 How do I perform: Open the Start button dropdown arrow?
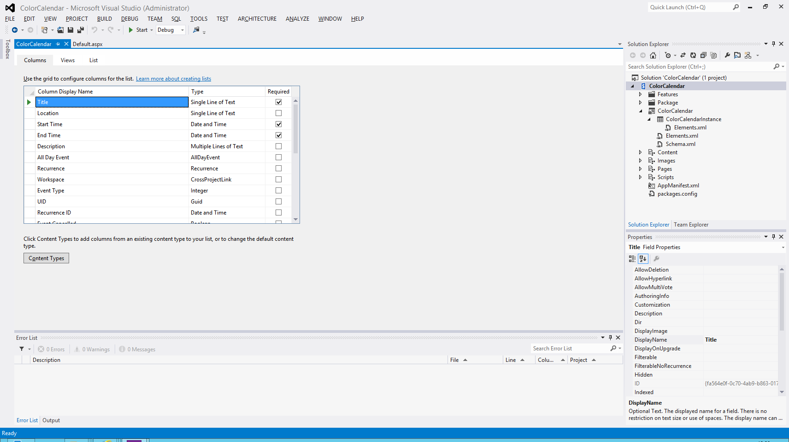point(152,30)
